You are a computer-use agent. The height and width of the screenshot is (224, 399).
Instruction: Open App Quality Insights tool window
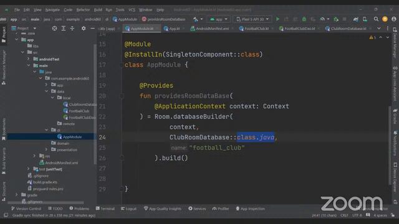click(163, 208)
